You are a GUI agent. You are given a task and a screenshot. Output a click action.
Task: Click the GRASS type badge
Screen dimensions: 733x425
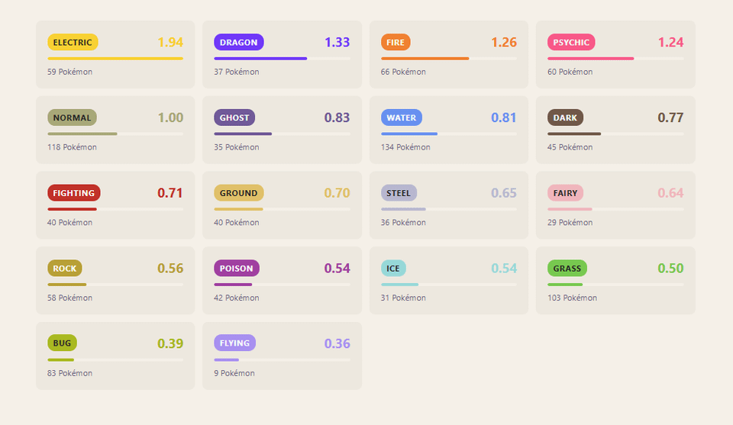[567, 269]
